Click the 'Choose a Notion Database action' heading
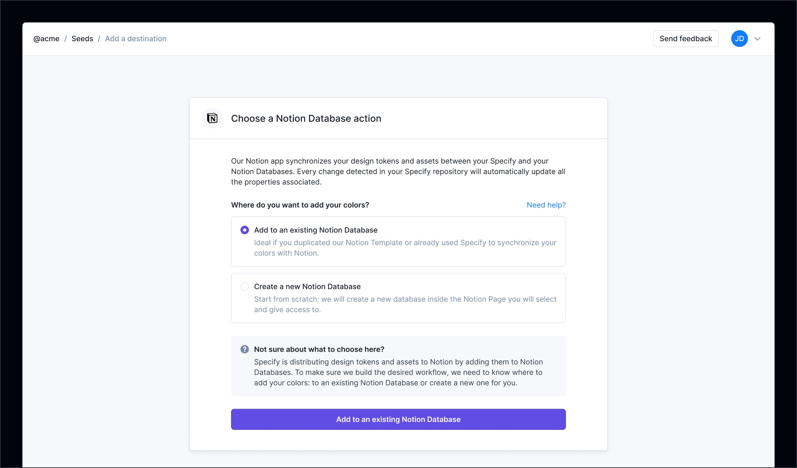The width and height of the screenshot is (797, 468). pyautogui.click(x=306, y=118)
